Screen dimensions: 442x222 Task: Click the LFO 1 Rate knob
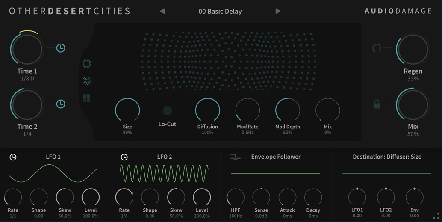pos(13,197)
